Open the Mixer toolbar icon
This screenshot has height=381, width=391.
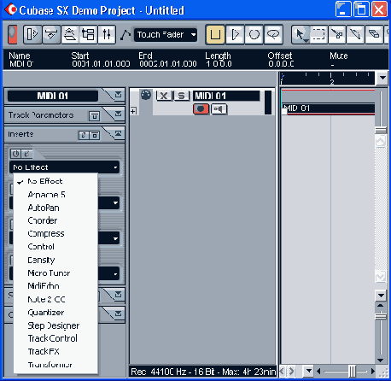pyautogui.click(x=107, y=34)
